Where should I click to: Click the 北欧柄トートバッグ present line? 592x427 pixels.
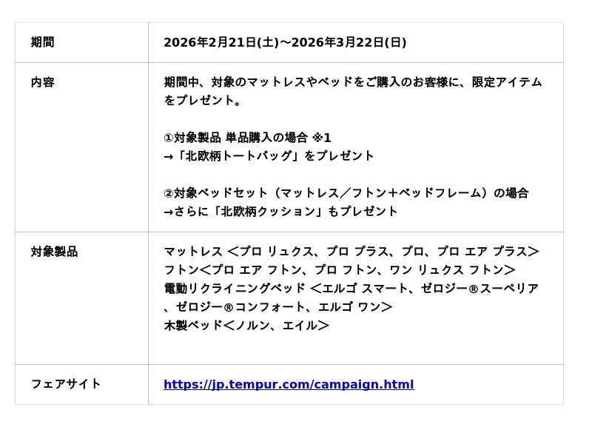click(x=269, y=157)
